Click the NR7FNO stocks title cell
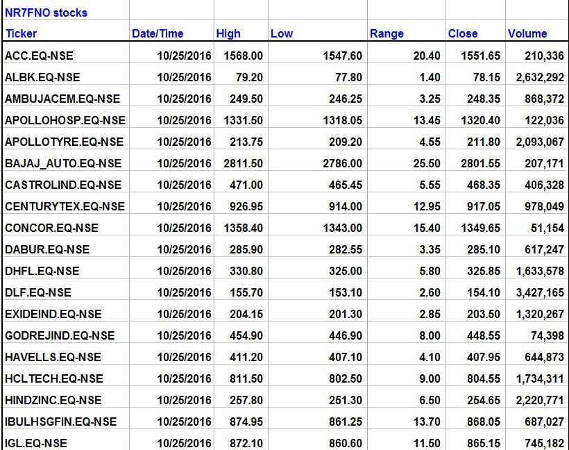This screenshot has width=569, height=450. pos(46,12)
